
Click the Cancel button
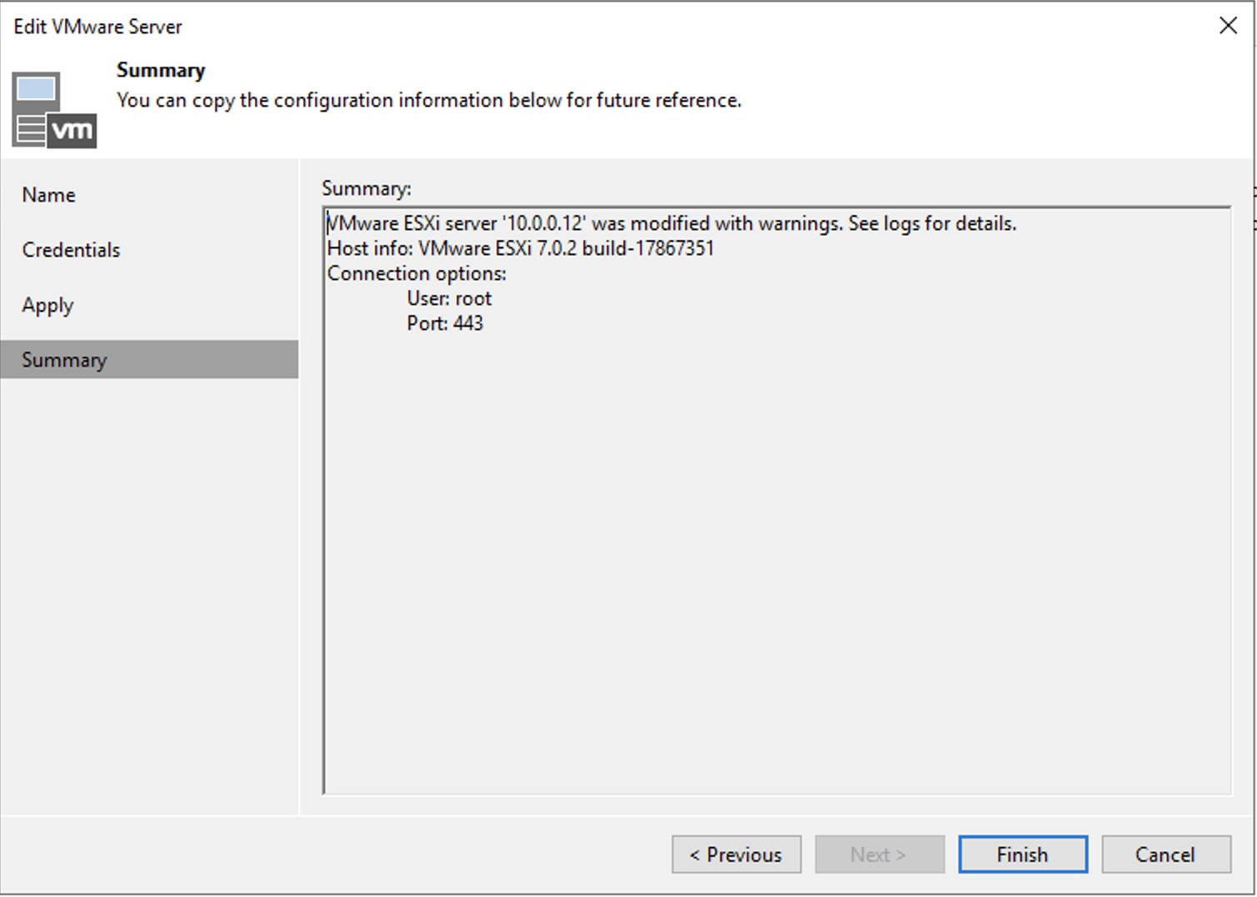click(x=1166, y=854)
